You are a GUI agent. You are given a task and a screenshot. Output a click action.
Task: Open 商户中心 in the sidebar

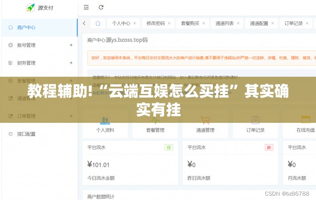pyautogui.click(x=39, y=27)
